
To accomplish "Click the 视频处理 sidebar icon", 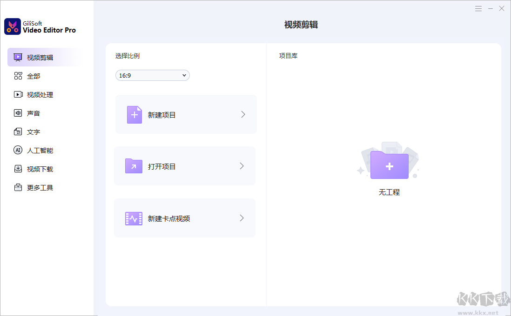I will click(18, 95).
